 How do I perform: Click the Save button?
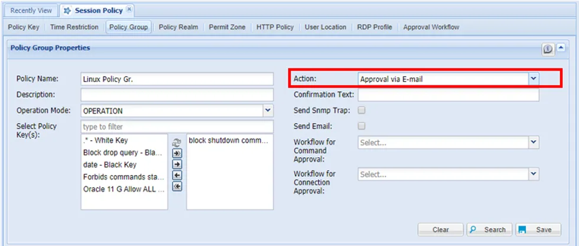click(x=538, y=229)
